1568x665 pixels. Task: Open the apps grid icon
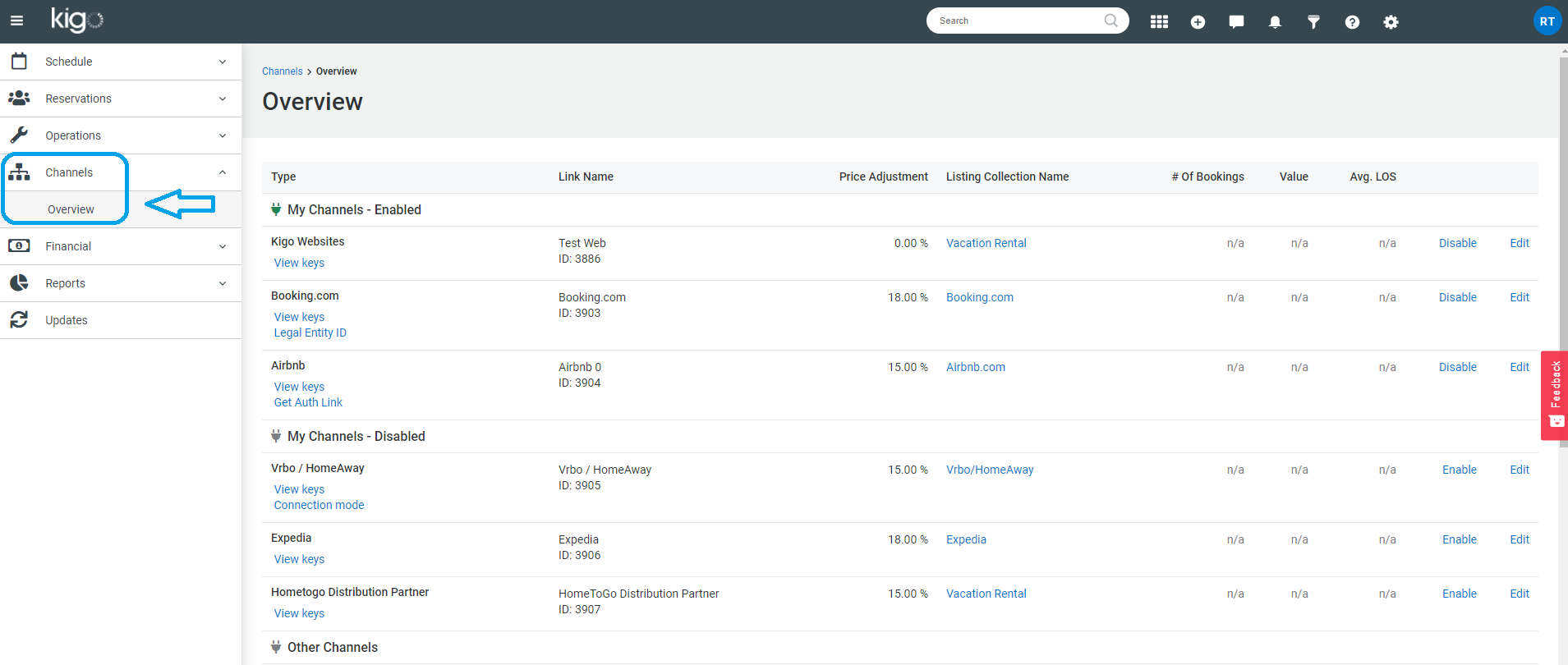coord(1159,22)
